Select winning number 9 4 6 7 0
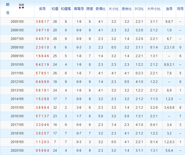The image size is (185, 155). coord(42,39)
